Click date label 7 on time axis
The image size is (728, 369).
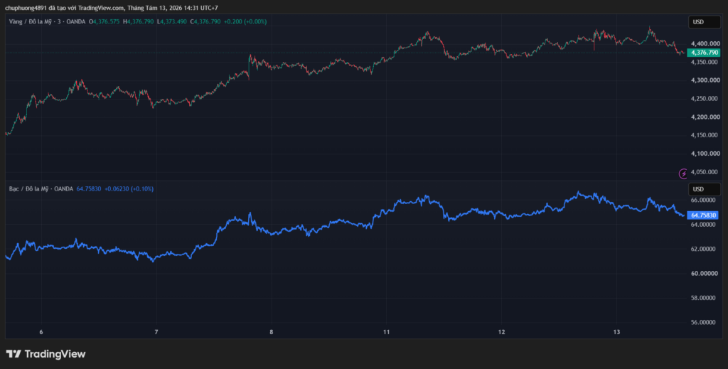[x=156, y=332]
